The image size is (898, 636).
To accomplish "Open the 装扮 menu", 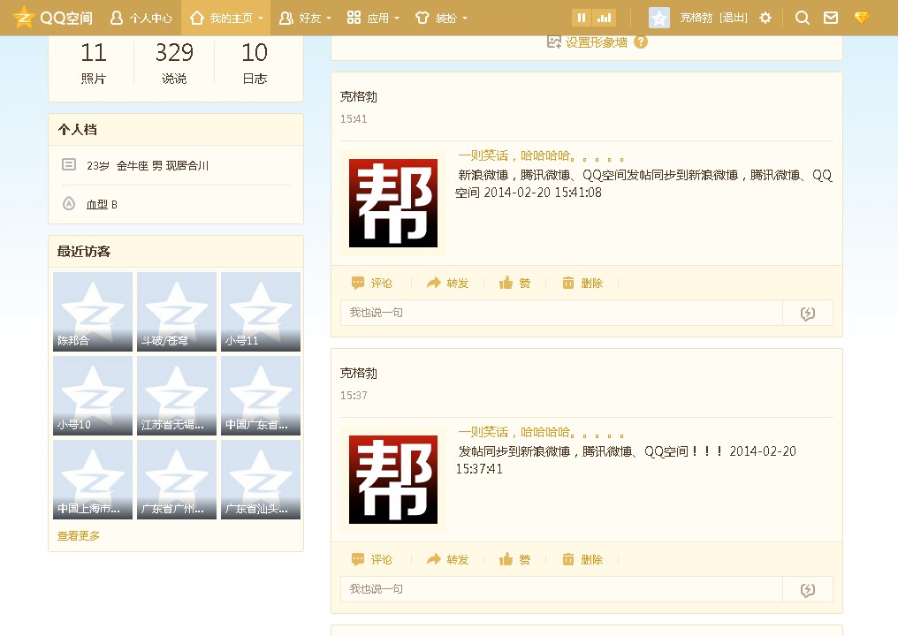I will (x=441, y=18).
